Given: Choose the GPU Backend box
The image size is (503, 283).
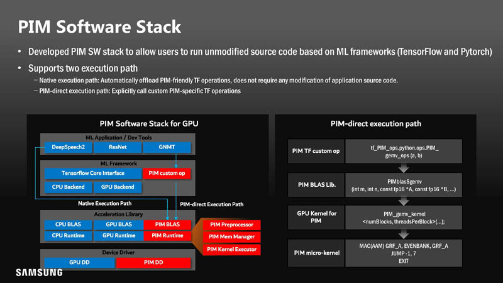Looking at the screenshot, I should 118,187.
